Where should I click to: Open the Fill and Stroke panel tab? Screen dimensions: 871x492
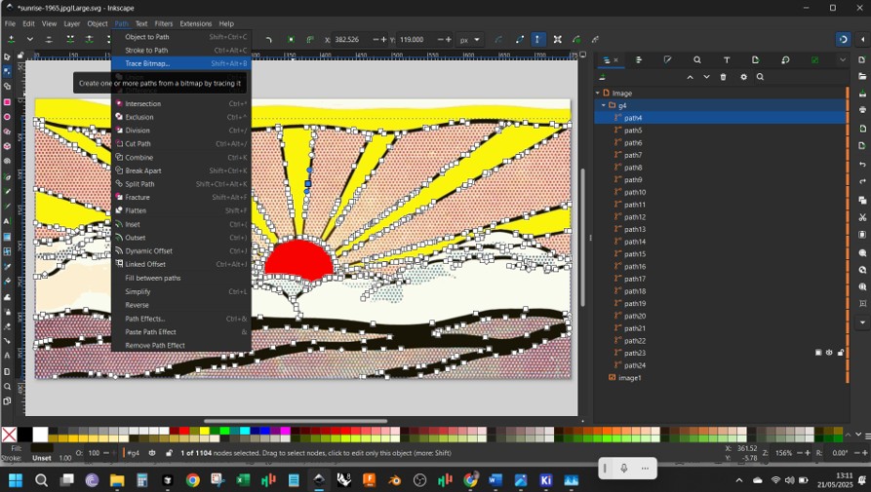668,59
